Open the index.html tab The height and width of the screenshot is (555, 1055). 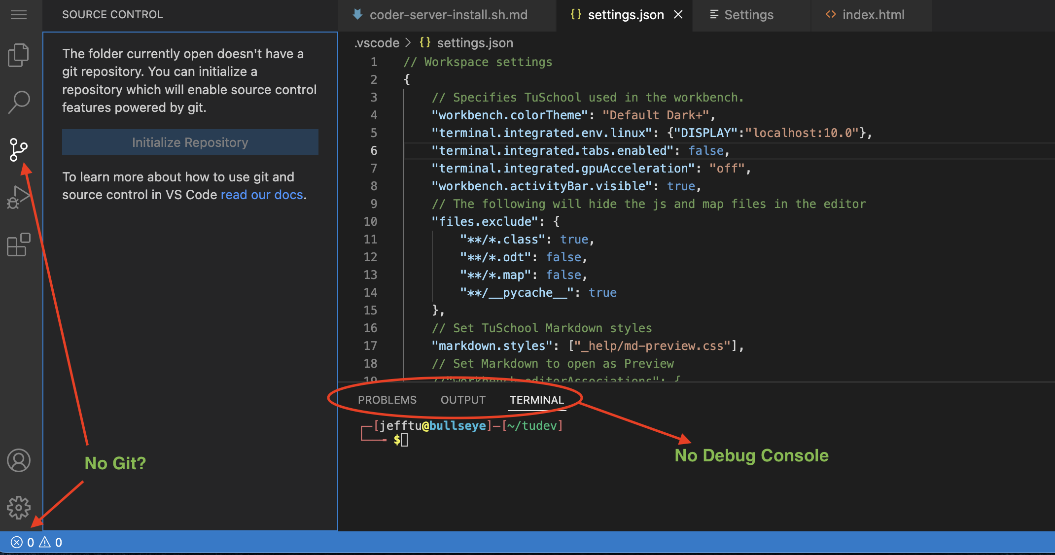coord(865,15)
